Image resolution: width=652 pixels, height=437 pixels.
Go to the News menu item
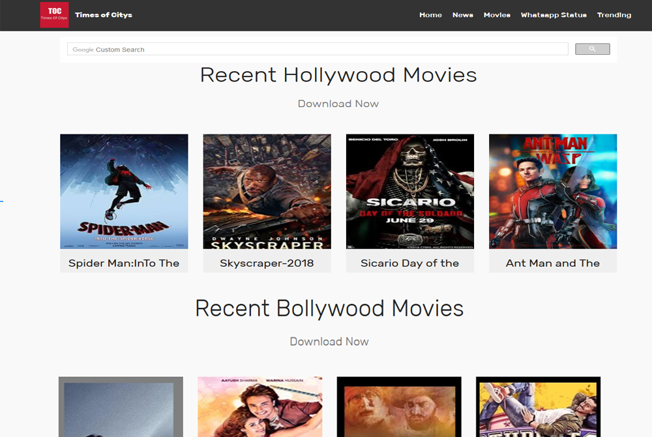(462, 15)
